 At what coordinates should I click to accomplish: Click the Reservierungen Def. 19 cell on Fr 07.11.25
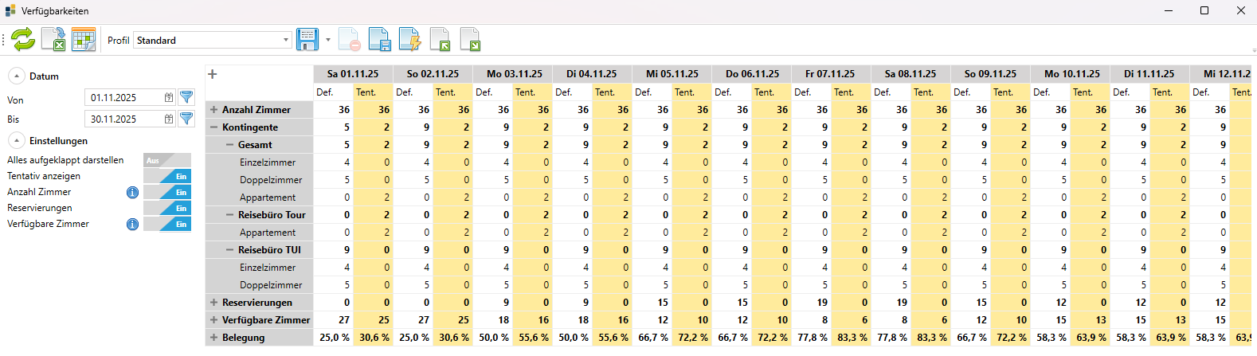coord(812,303)
